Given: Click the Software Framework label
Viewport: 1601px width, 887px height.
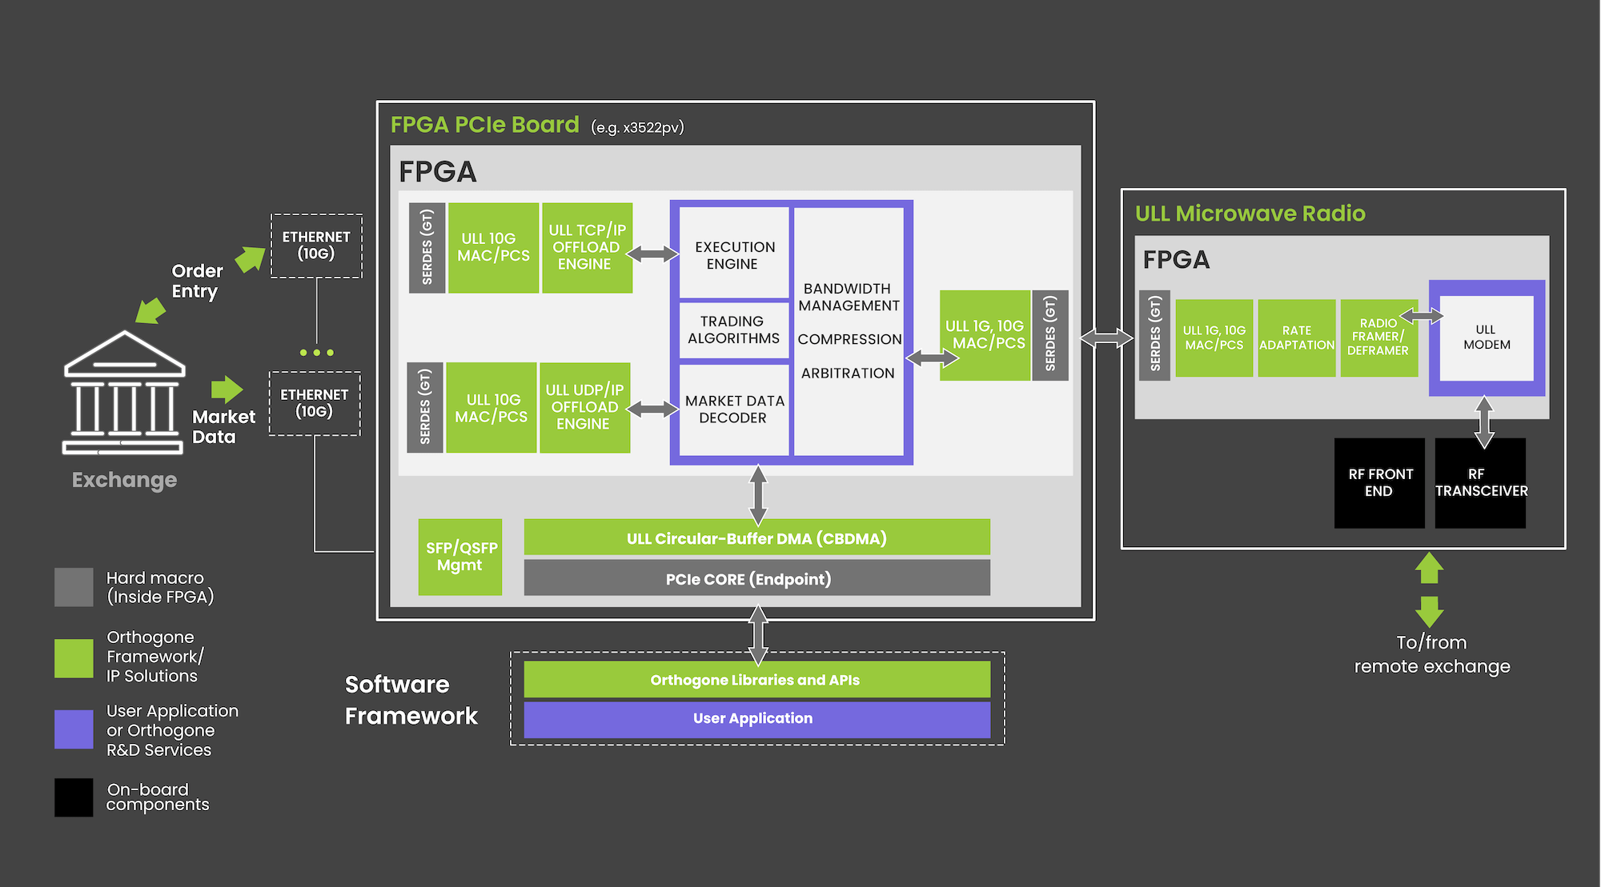Looking at the screenshot, I should [411, 700].
